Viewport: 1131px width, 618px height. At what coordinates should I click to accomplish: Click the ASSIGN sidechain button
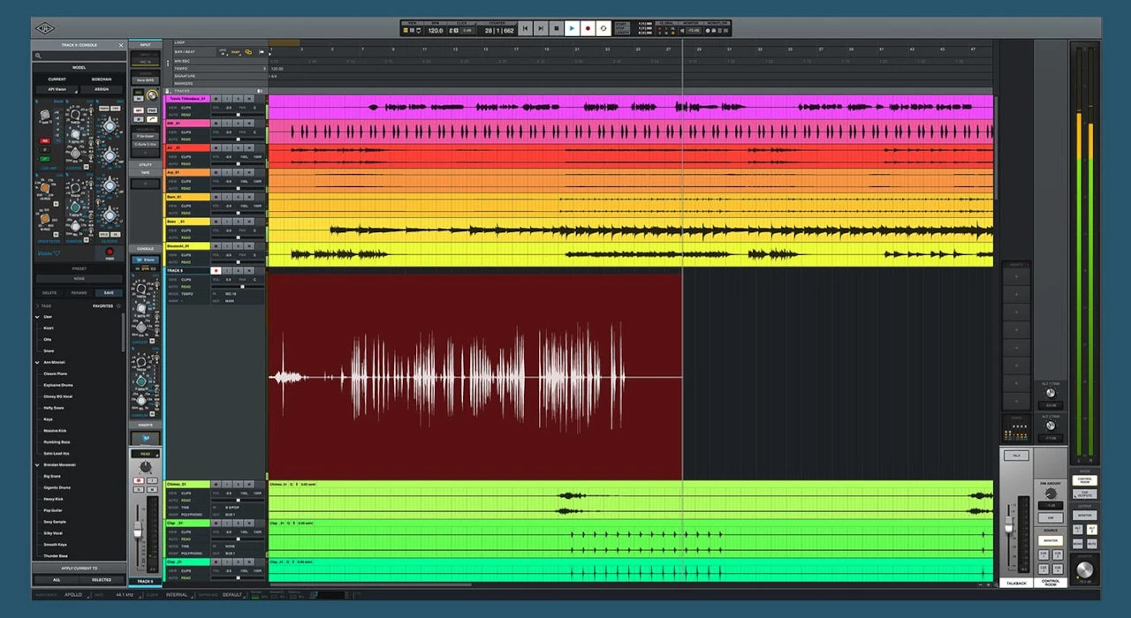102,89
